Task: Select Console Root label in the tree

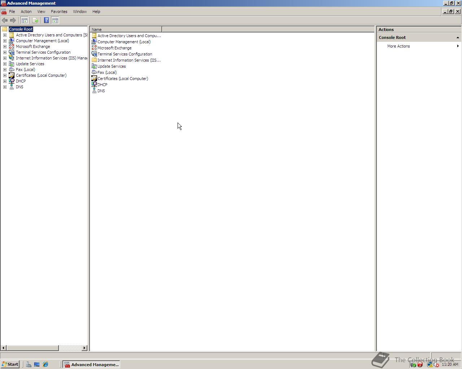Action: [x=21, y=29]
